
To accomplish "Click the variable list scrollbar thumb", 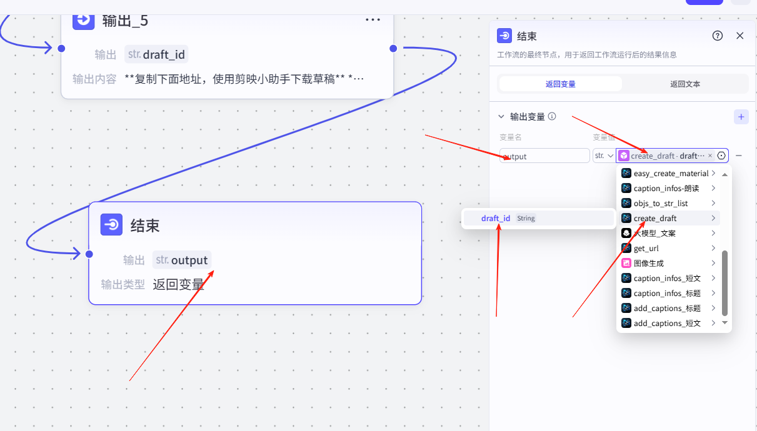I will click(x=724, y=283).
